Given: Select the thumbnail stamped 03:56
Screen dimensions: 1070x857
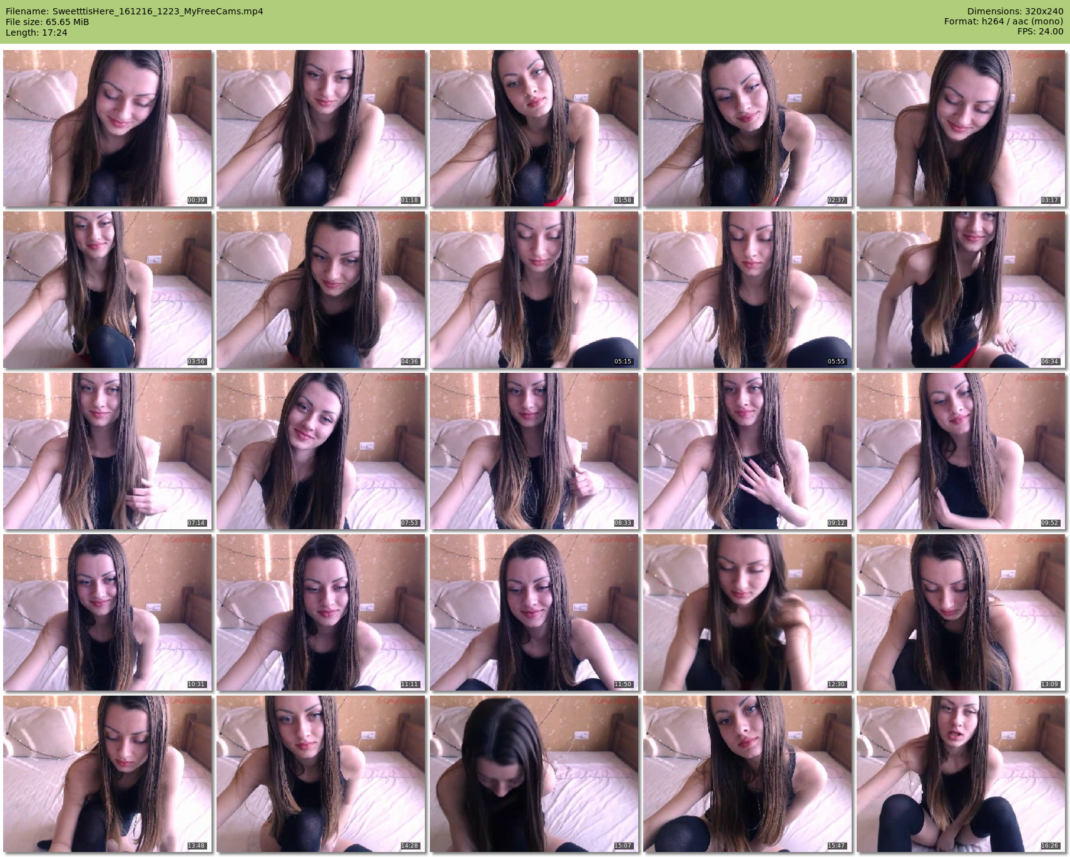Looking at the screenshot, I should [x=107, y=290].
